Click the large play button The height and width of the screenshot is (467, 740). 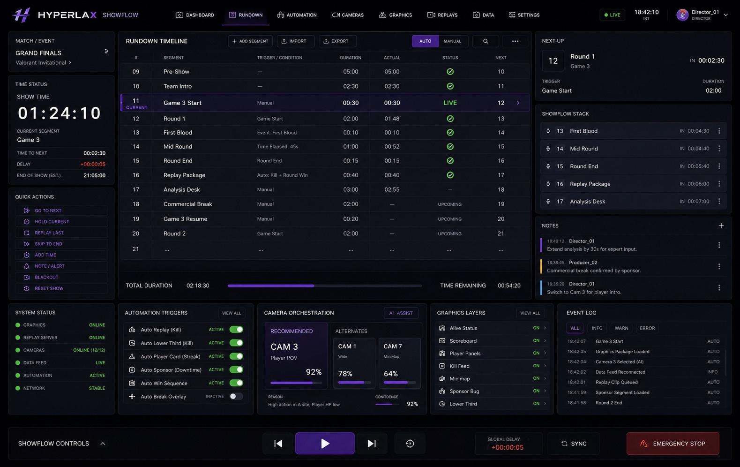(325, 444)
